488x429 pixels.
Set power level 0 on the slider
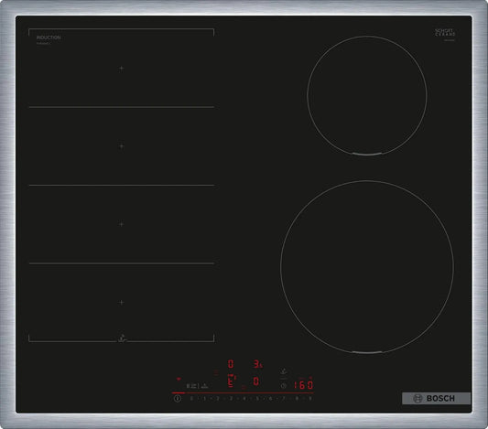click(x=191, y=398)
